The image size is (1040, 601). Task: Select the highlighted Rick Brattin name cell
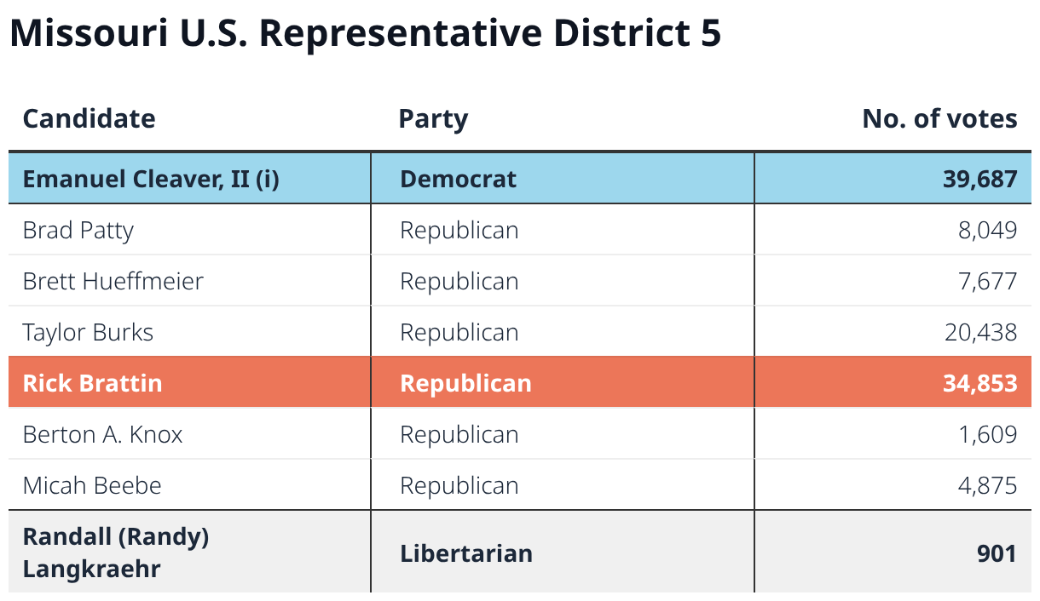(190, 382)
